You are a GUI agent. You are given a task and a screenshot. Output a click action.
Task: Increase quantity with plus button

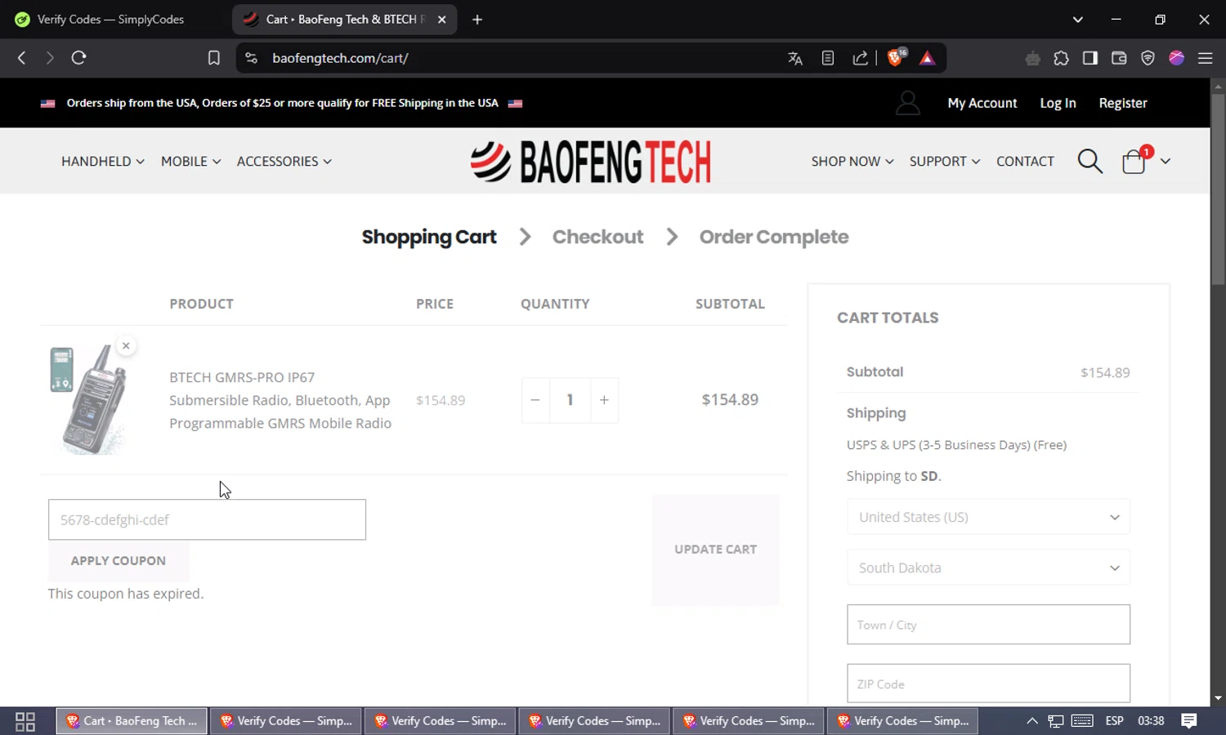[x=604, y=400]
